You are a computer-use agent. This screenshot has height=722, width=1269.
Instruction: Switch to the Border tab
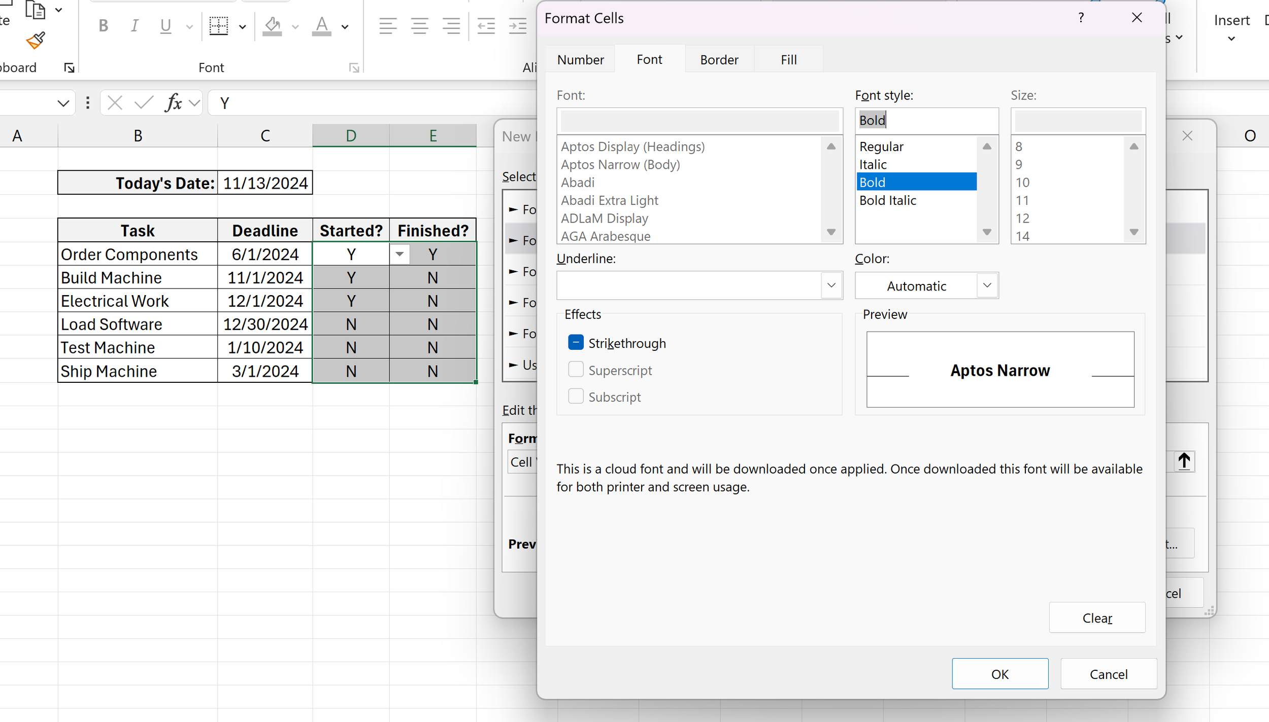click(x=719, y=59)
